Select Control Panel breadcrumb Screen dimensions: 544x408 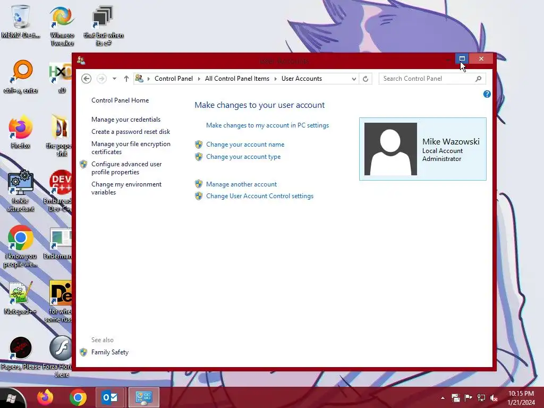point(174,79)
